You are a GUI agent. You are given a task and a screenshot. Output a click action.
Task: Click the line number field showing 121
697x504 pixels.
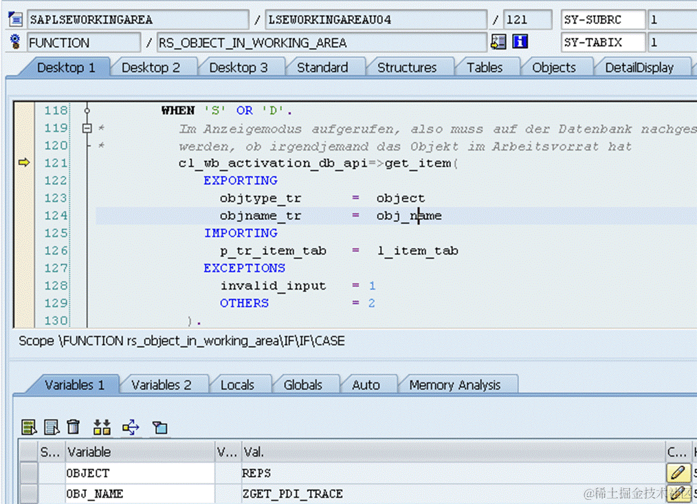click(x=528, y=19)
